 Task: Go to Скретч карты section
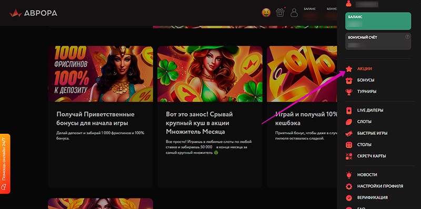coord(372,156)
